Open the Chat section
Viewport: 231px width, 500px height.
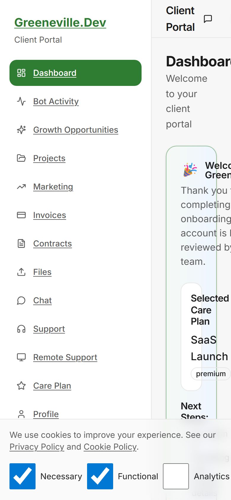(x=42, y=300)
